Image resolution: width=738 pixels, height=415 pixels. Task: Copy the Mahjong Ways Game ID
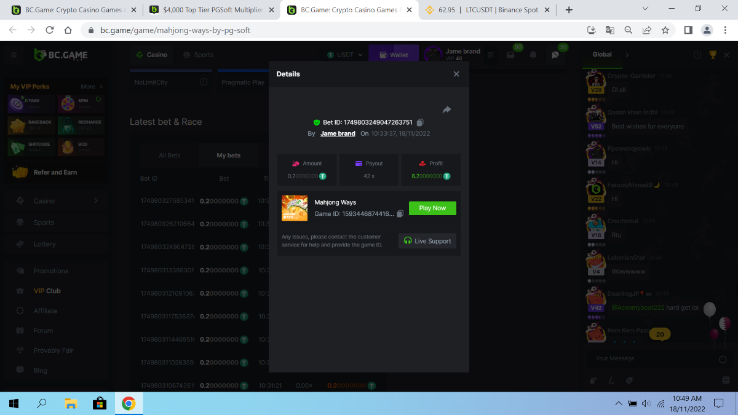coord(400,214)
